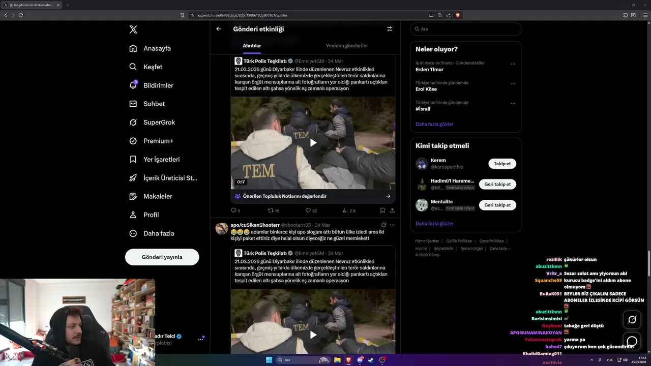This screenshot has width=651, height=366.
Task: Like the post with 82 likes
Action: (308, 210)
